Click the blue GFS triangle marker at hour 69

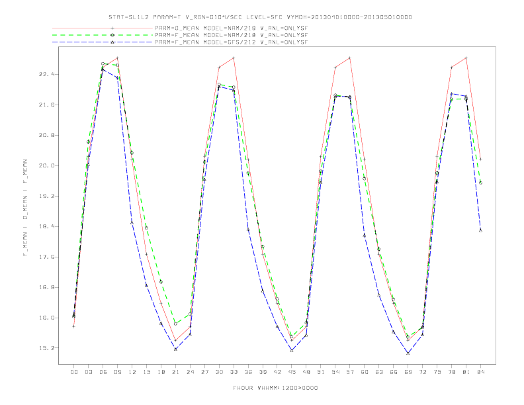(x=408, y=353)
